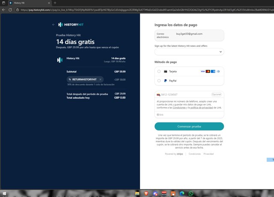Viewport: 274px width, 197px height.
Task: Click the 'Opcional' label in phone field
Action: click(217, 94)
